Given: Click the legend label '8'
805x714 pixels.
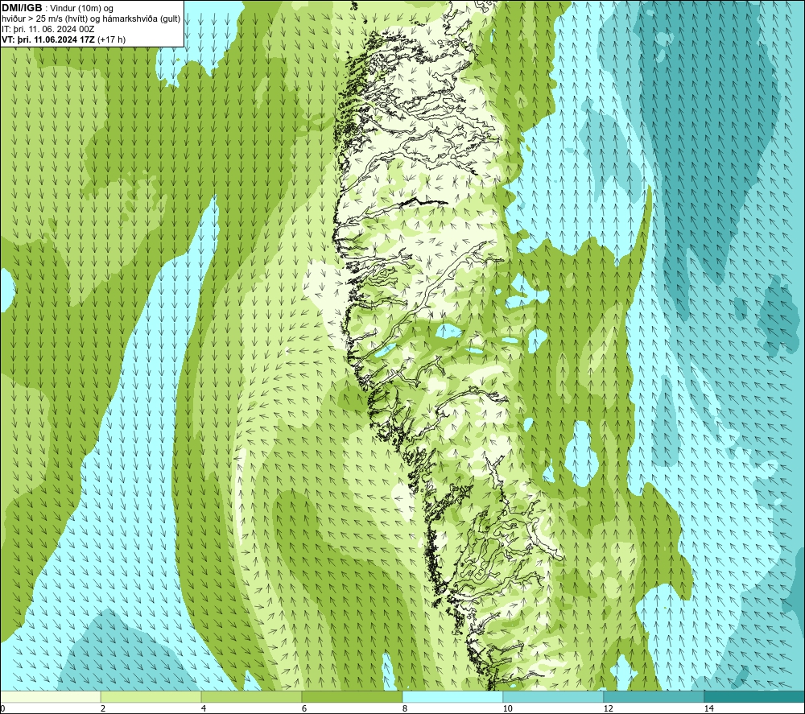Looking at the screenshot, I should pyautogui.click(x=405, y=708).
